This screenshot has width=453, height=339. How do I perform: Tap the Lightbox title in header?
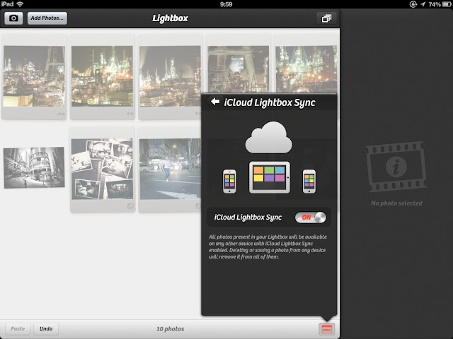pos(170,18)
